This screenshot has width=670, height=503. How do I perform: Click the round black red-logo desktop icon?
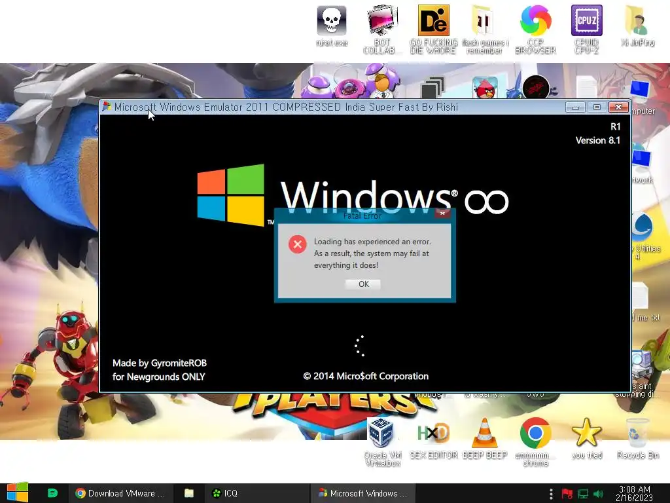pos(536,87)
